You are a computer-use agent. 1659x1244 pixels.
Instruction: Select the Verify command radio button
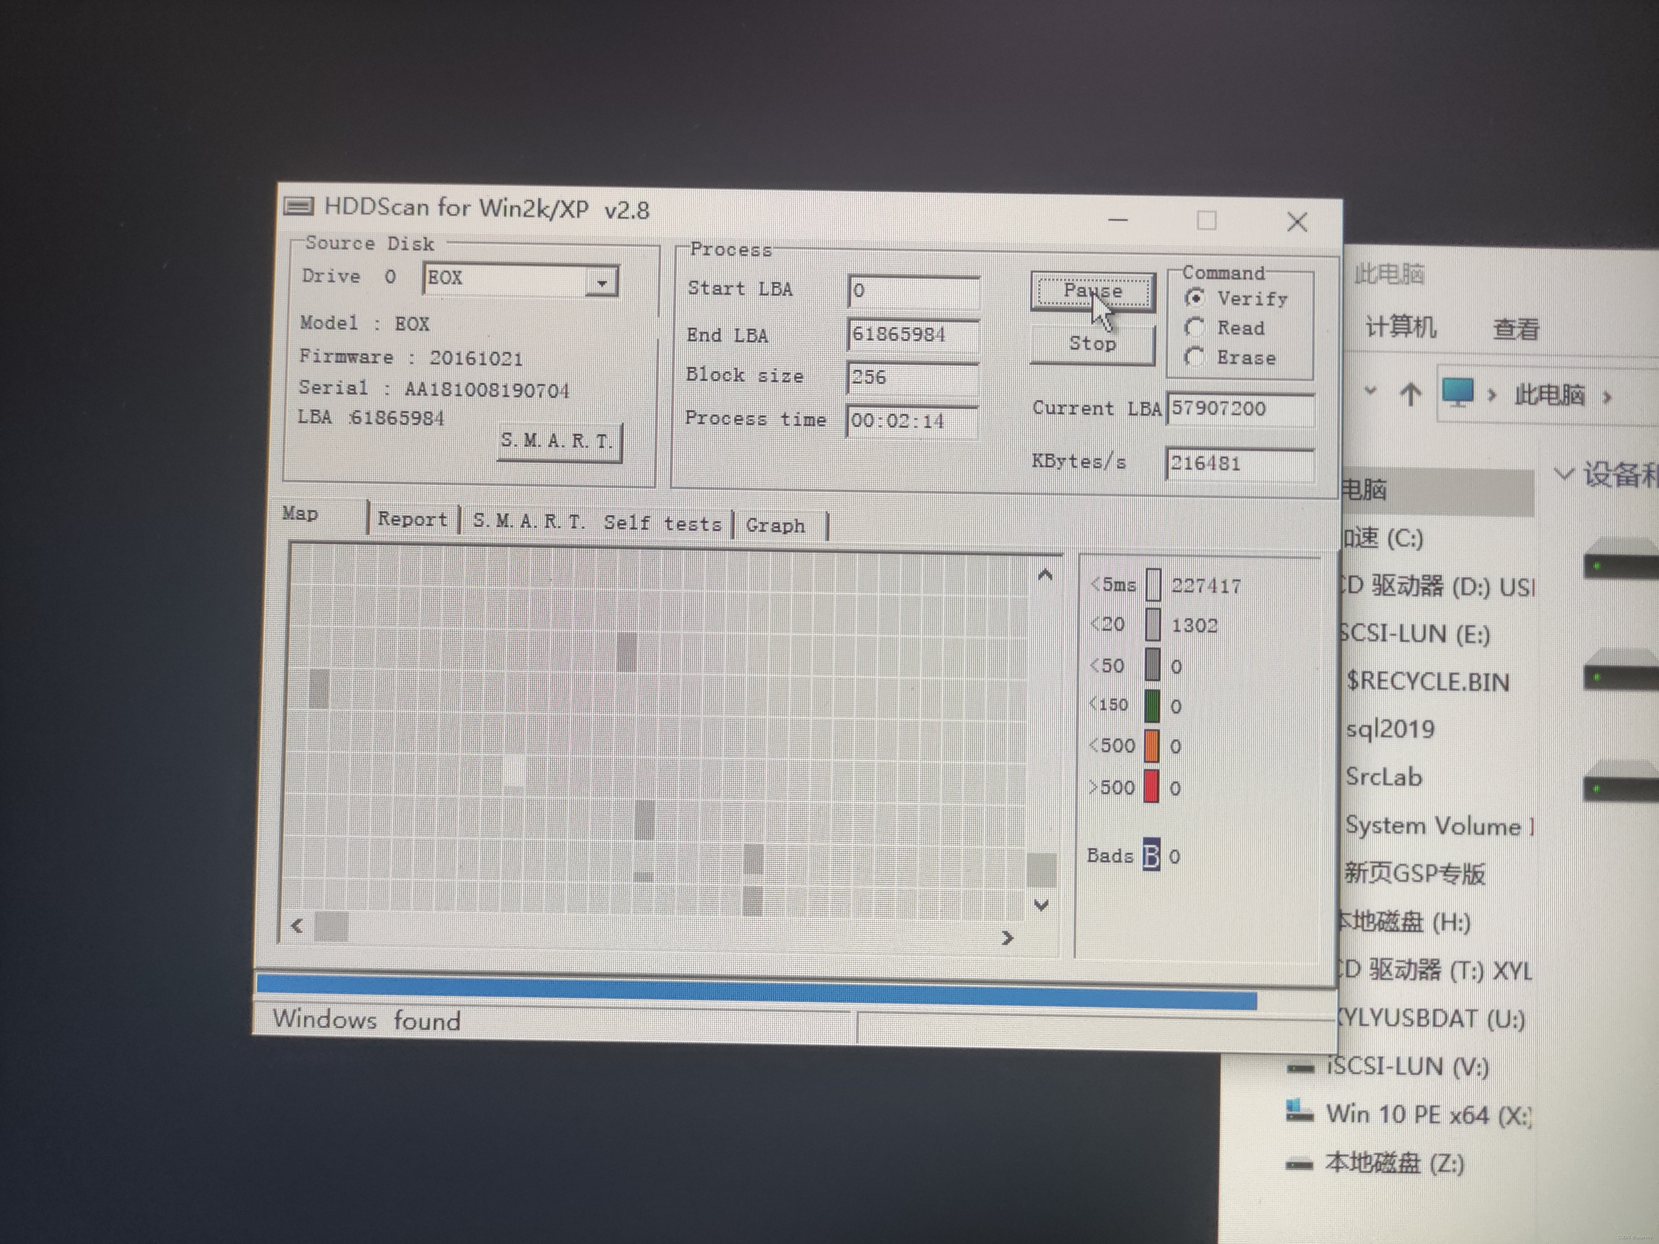[1195, 298]
